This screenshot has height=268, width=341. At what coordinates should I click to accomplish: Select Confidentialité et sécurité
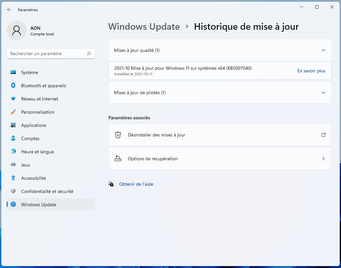coord(51,191)
